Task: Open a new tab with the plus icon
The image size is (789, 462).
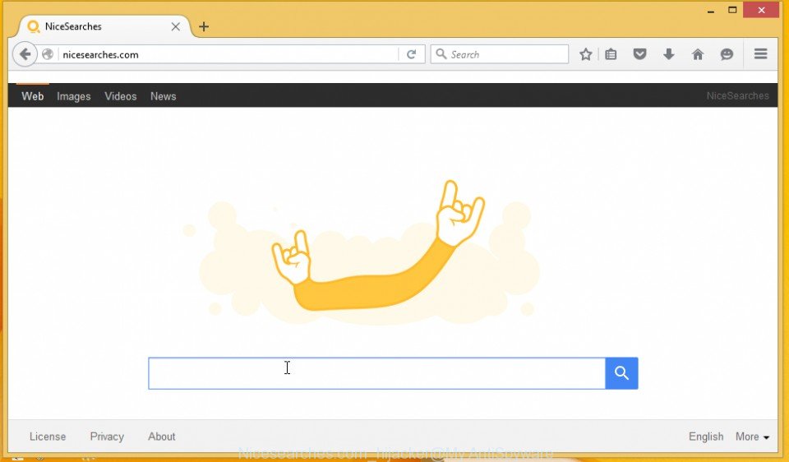Action: tap(204, 26)
